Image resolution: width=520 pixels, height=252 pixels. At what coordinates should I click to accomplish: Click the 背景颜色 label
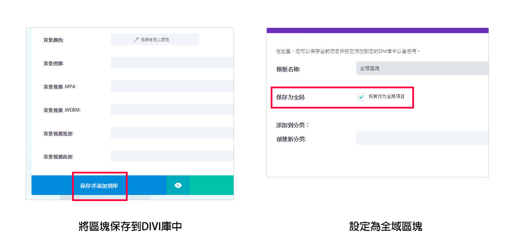click(54, 40)
